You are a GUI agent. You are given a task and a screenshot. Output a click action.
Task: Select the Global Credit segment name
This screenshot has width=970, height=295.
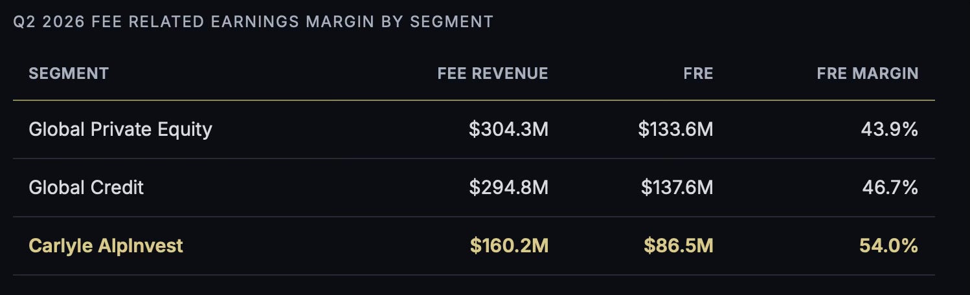click(x=86, y=188)
